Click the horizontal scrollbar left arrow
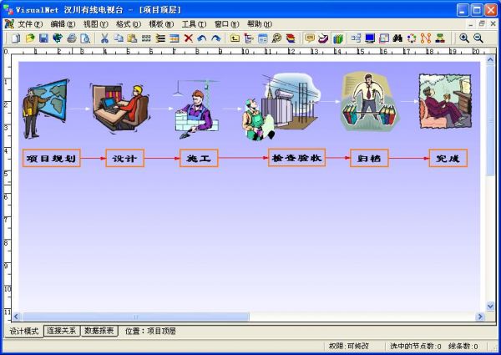The image size is (501, 355). coord(17,317)
